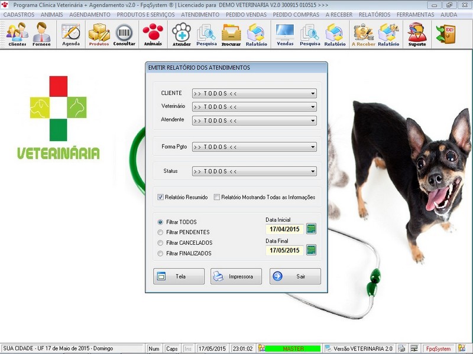This screenshot has width=473, height=354.
Task: Click the Data Inicial date field
Action: tap(284, 229)
